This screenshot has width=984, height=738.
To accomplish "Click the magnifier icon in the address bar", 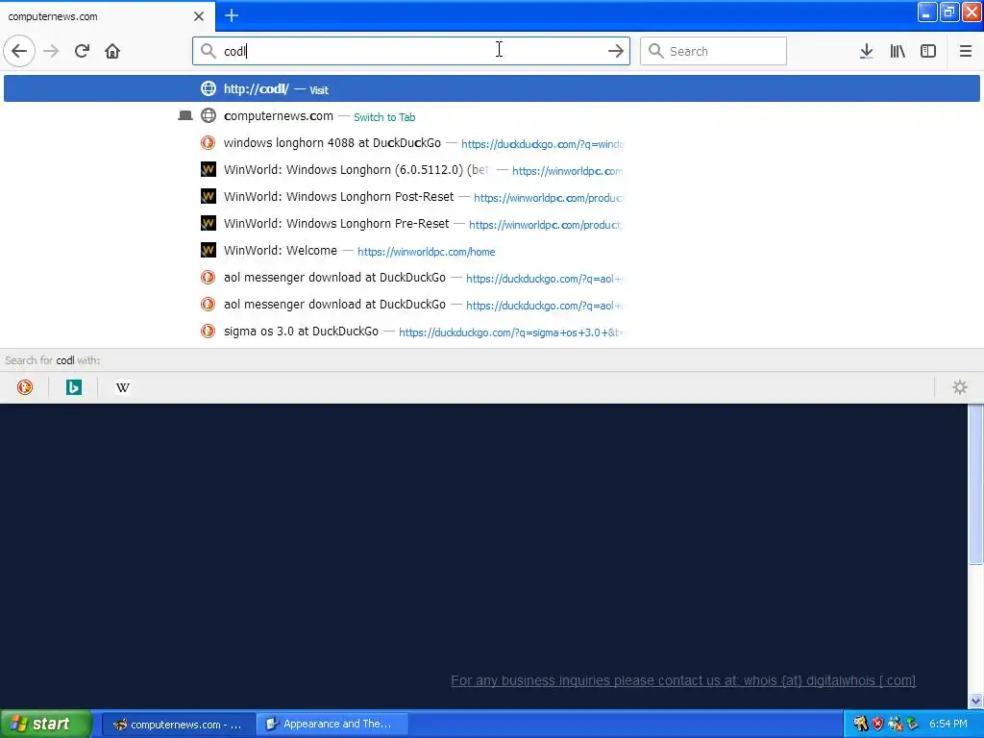I will coord(208,51).
